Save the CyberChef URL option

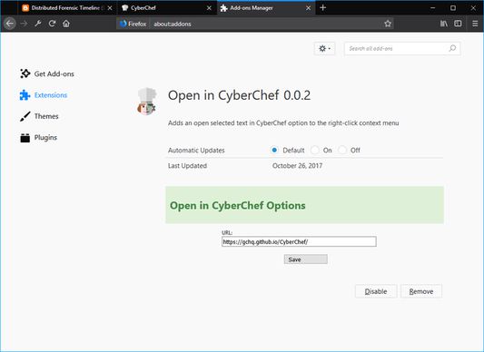click(x=306, y=259)
